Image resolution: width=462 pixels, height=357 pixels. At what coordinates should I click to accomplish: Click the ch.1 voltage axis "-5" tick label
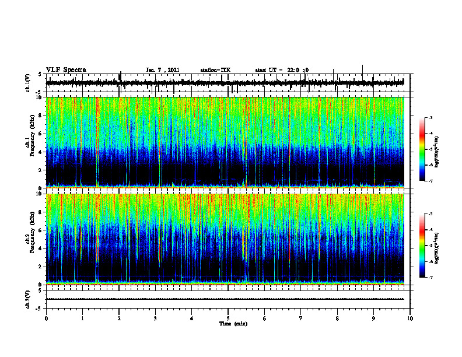click(39, 93)
